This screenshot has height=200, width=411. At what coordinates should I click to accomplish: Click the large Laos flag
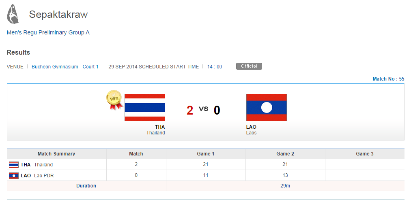pyautogui.click(x=266, y=107)
